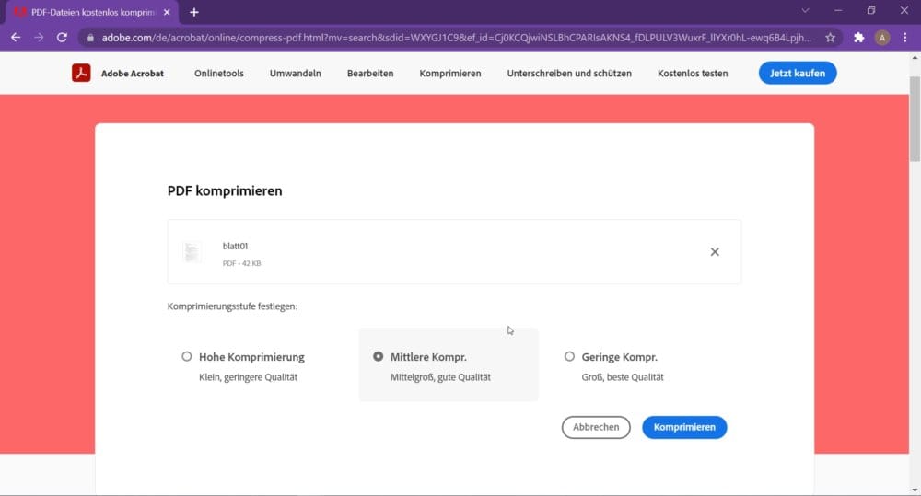Click the page vertical scrollbar thumb
Screen dimensions: 921x496
point(915,118)
